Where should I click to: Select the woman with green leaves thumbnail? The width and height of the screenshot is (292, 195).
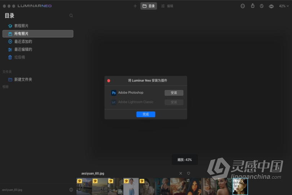tap(225, 186)
